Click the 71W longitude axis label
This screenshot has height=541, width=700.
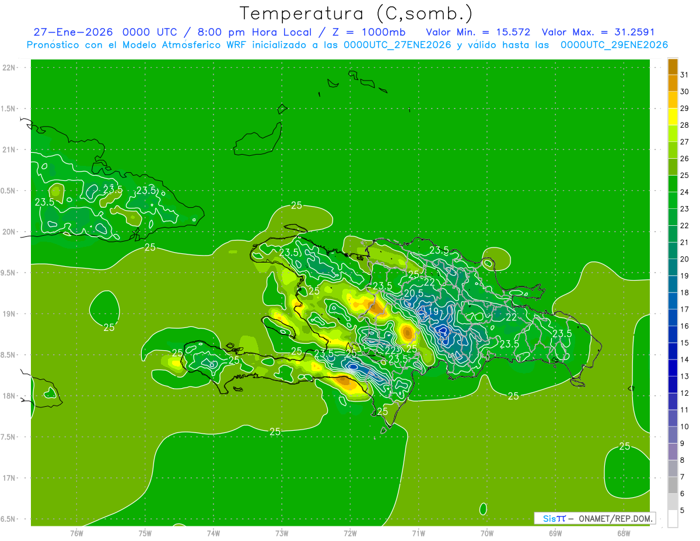pos(418,533)
